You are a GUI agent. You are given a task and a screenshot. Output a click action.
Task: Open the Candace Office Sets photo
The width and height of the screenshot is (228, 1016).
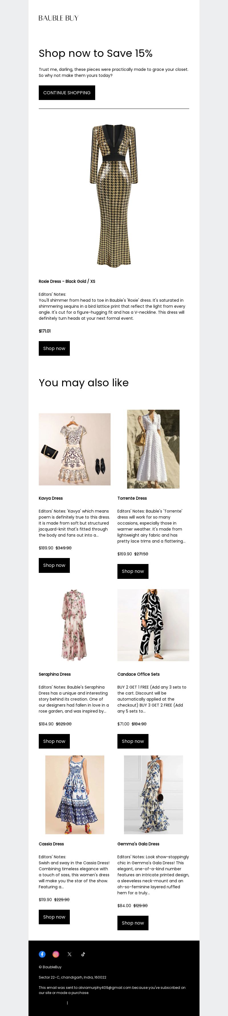[153, 625]
